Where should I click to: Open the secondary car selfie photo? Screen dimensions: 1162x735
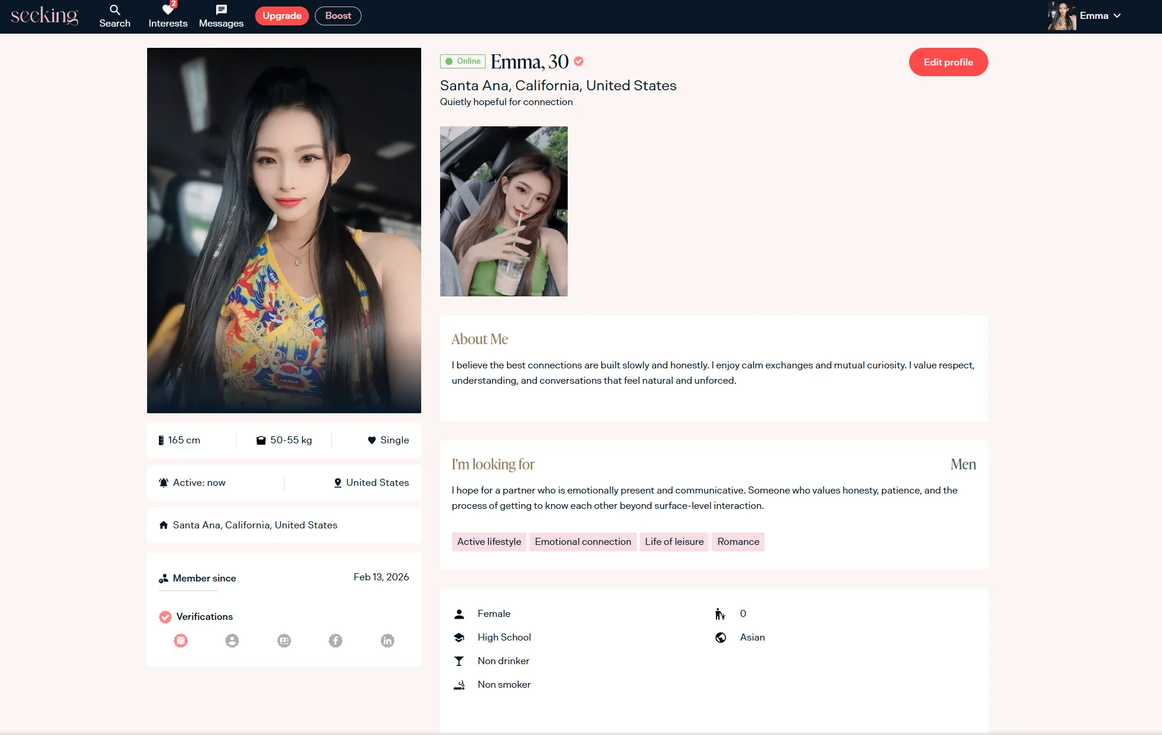503,211
